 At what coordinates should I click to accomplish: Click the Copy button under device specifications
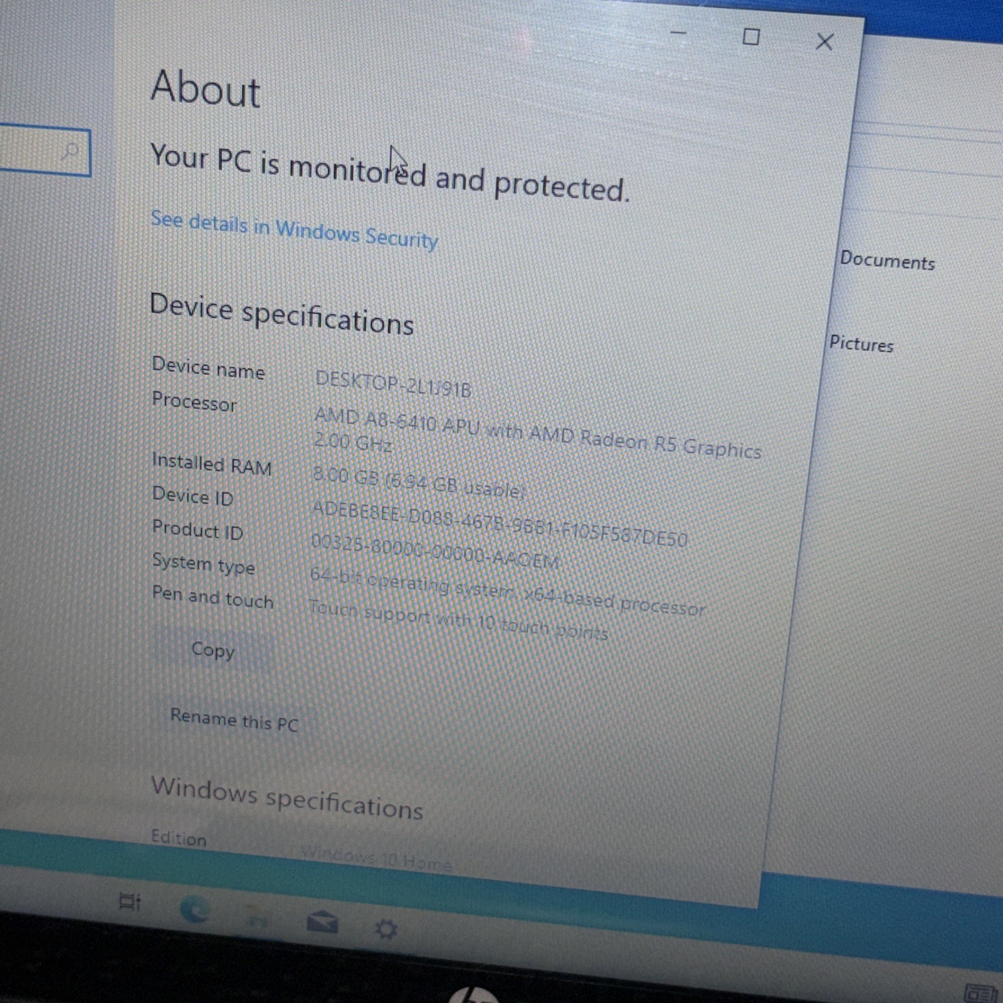coord(213,650)
